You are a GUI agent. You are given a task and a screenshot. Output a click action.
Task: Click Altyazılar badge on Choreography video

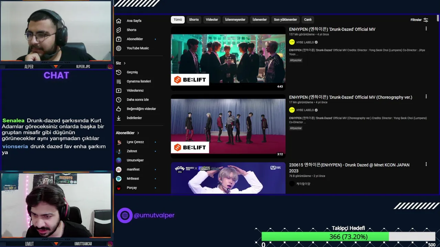pos(296,128)
